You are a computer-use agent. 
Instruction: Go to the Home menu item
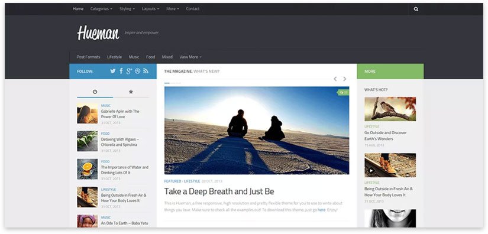pos(78,9)
